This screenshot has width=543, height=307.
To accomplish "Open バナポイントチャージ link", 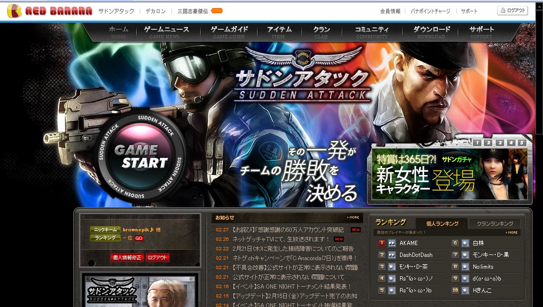I will pyautogui.click(x=430, y=11).
